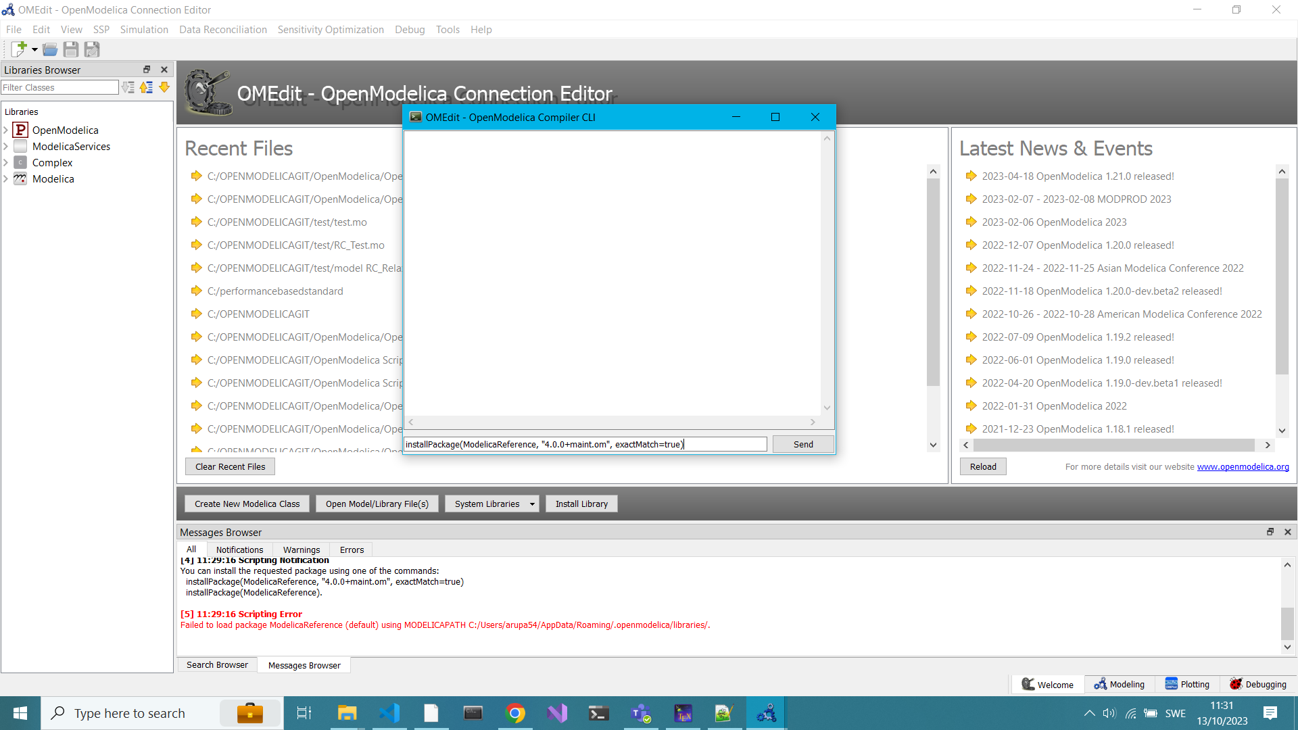Image resolution: width=1298 pixels, height=730 pixels.
Task: Click the Save floppy disk icon
Action: pos(70,49)
